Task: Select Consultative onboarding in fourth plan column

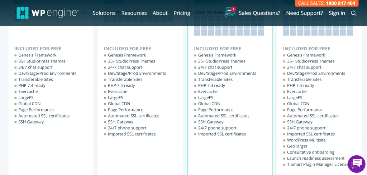Action: 311,152
